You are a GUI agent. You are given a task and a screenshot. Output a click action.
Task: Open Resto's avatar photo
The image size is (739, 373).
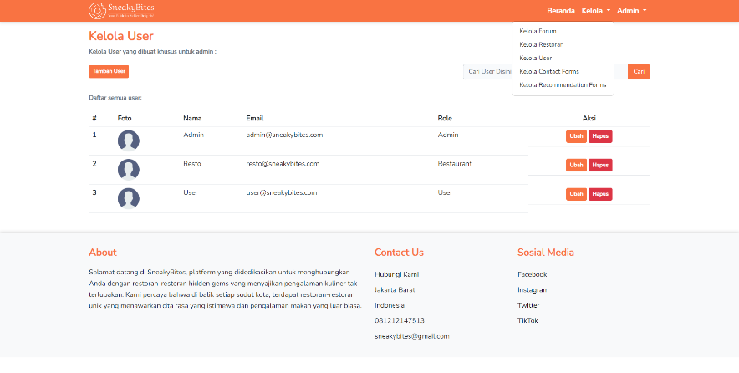[128, 169]
